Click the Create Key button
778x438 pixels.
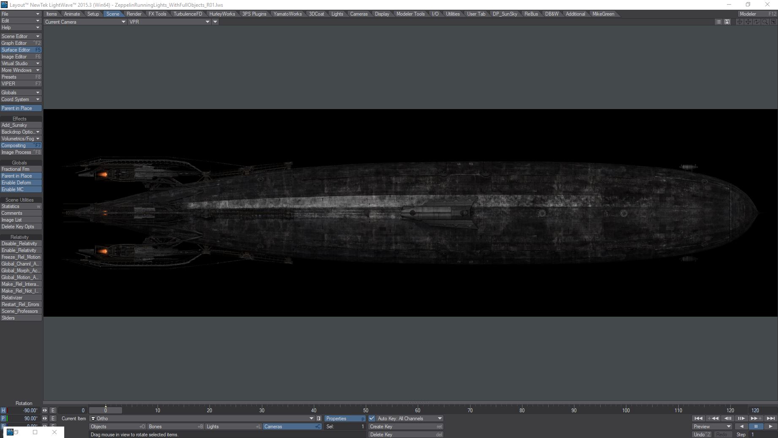[x=405, y=427]
